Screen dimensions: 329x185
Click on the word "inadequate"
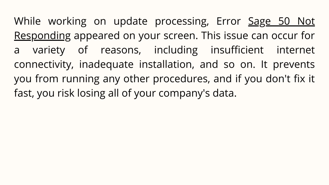pos(106,65)
